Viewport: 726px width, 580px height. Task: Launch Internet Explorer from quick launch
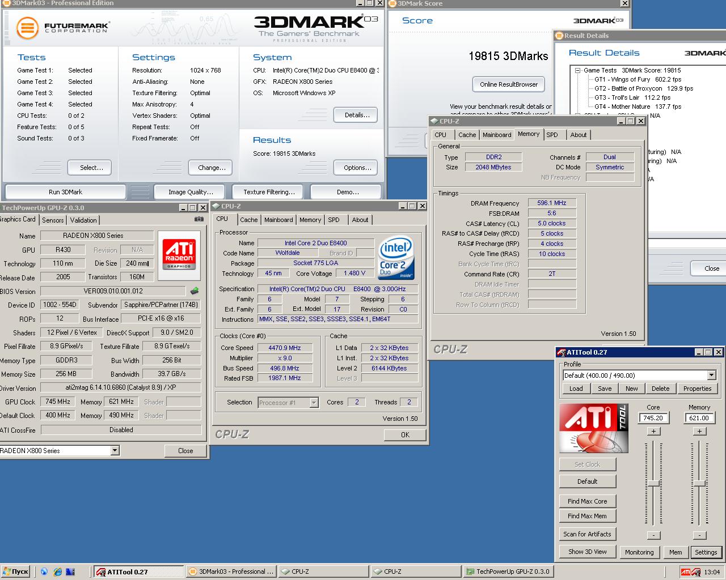57,572
